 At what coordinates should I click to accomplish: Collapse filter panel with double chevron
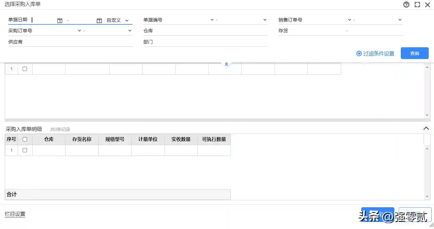click(x=226, y=64)
